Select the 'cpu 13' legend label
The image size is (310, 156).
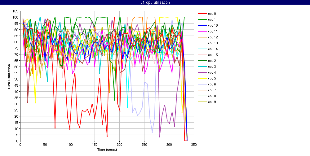(x=213, y=43)
